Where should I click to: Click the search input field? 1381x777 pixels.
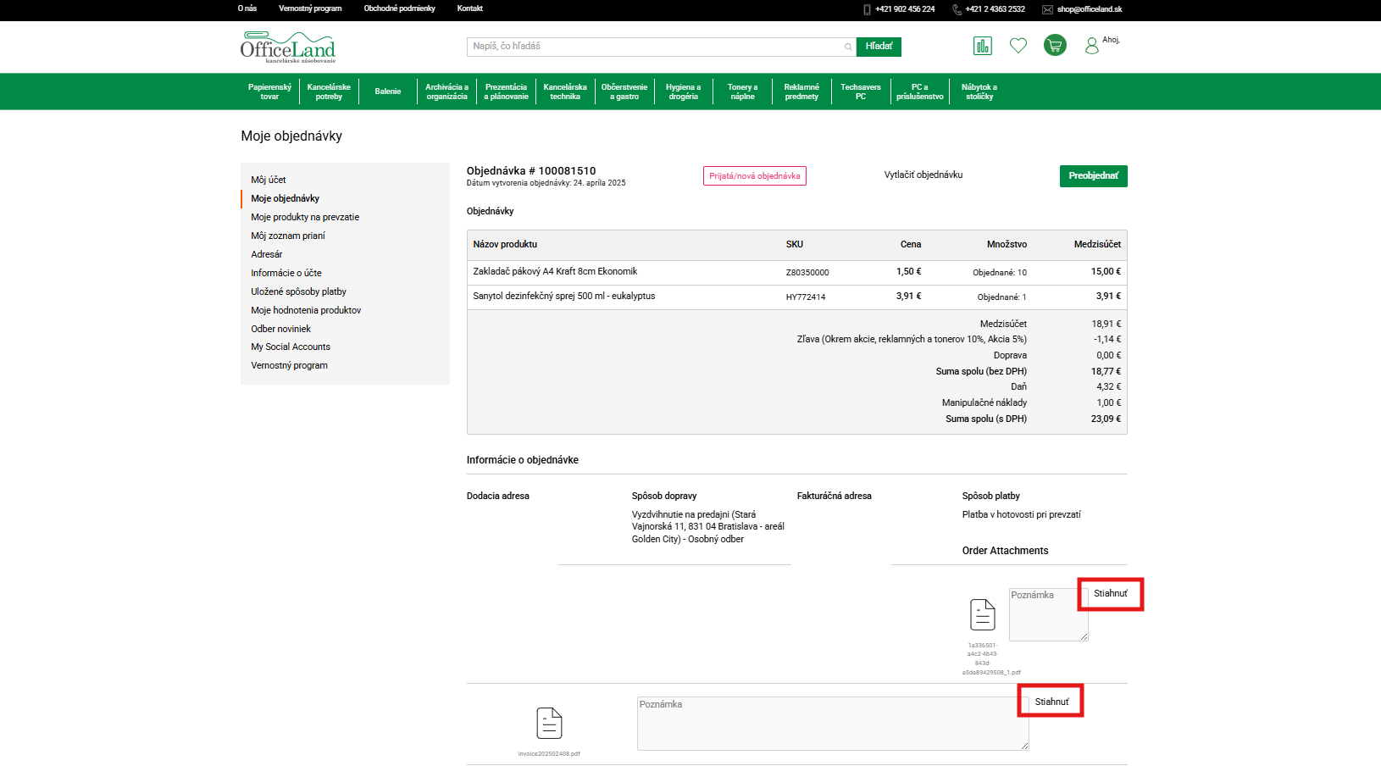(x=661, y=47)
